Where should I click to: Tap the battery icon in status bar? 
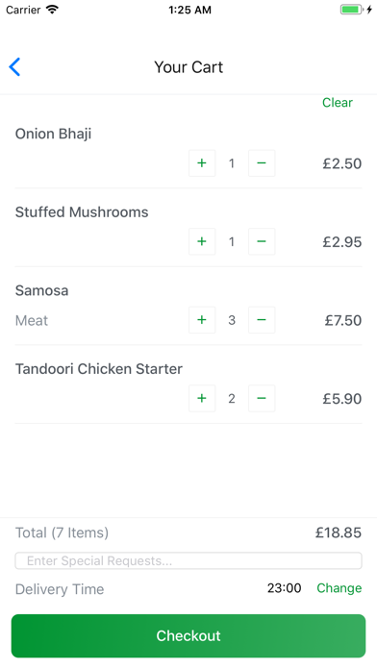click(x=351, y=10)
